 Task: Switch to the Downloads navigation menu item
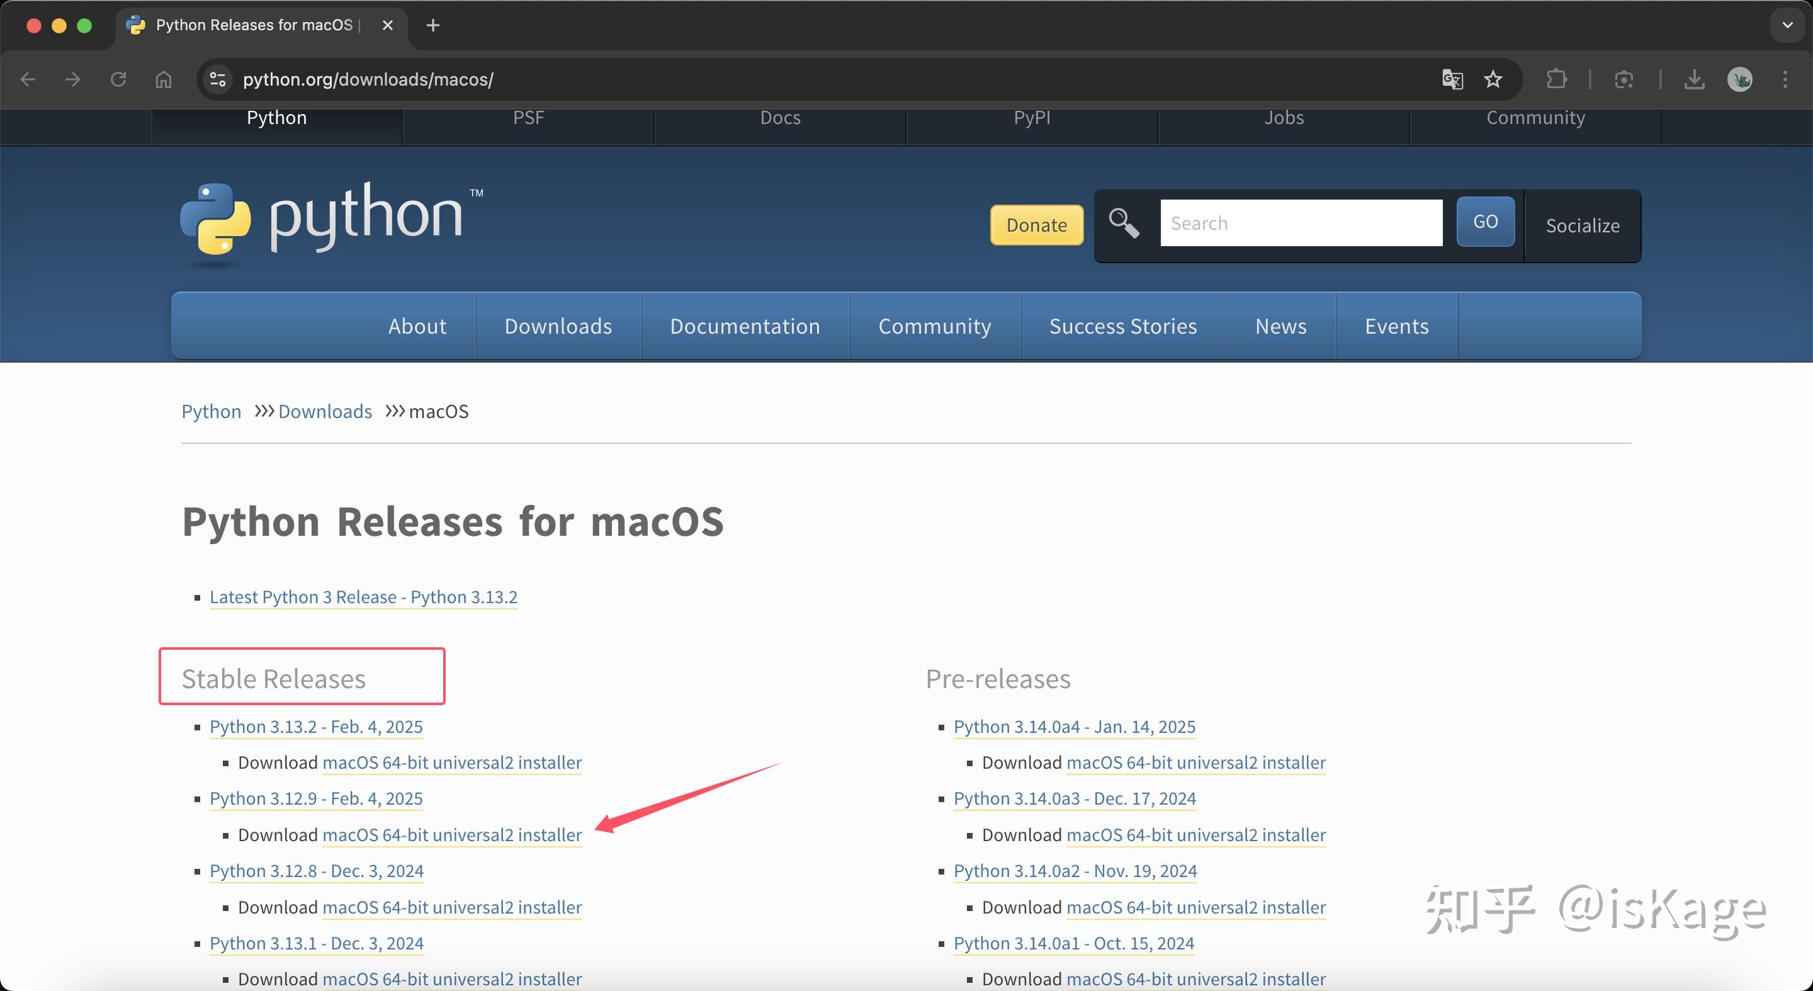pos(557,325)
